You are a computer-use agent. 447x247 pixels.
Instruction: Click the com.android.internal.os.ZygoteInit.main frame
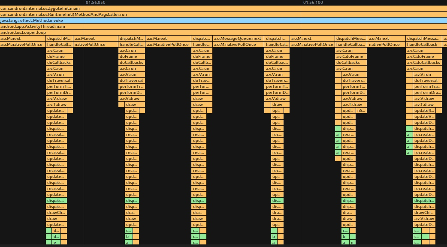point(223,9)
